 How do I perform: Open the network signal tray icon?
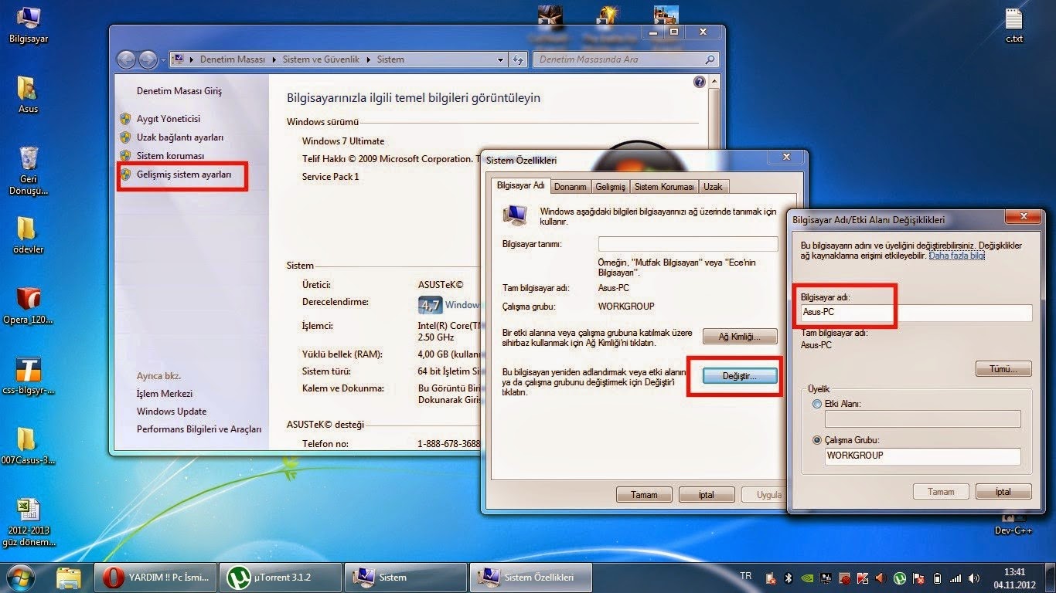pos(956,578)
